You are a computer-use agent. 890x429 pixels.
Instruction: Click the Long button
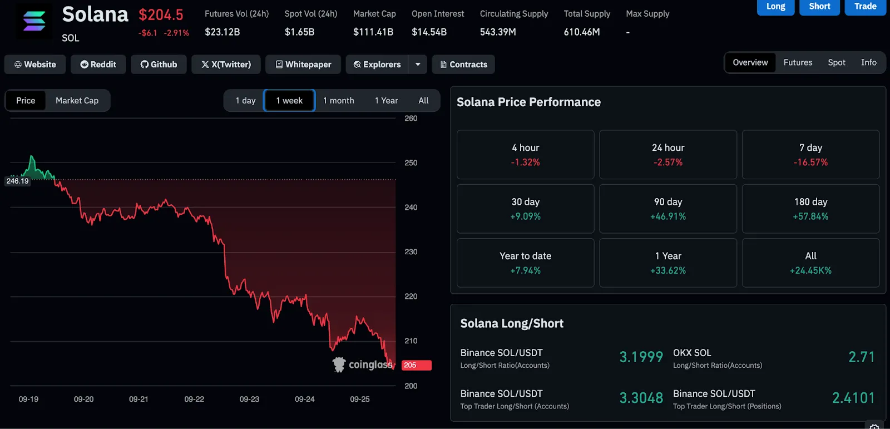pyautogui.click(x=776, y=7)
